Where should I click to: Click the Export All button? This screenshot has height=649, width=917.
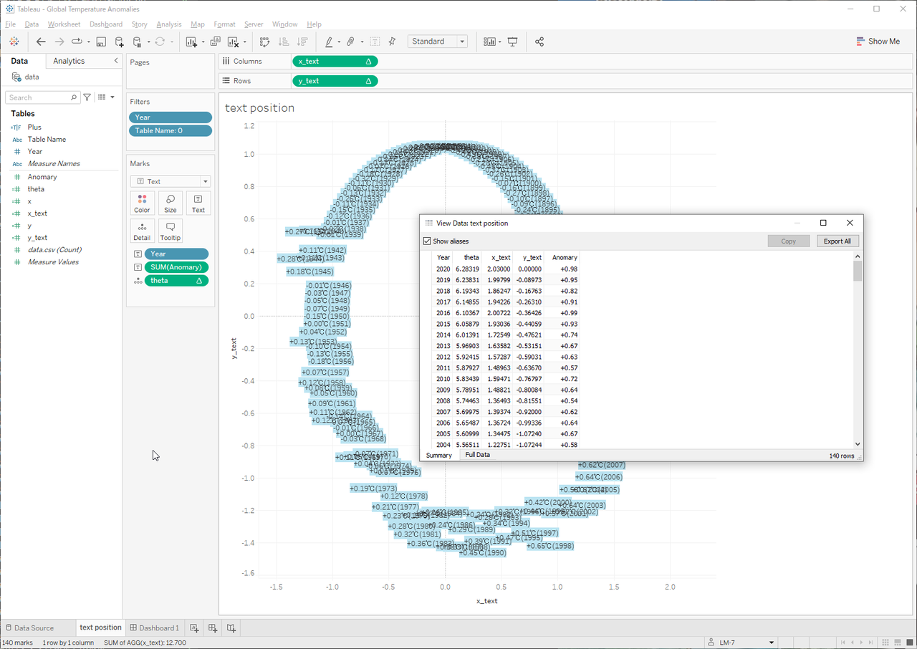click(837, 241)
